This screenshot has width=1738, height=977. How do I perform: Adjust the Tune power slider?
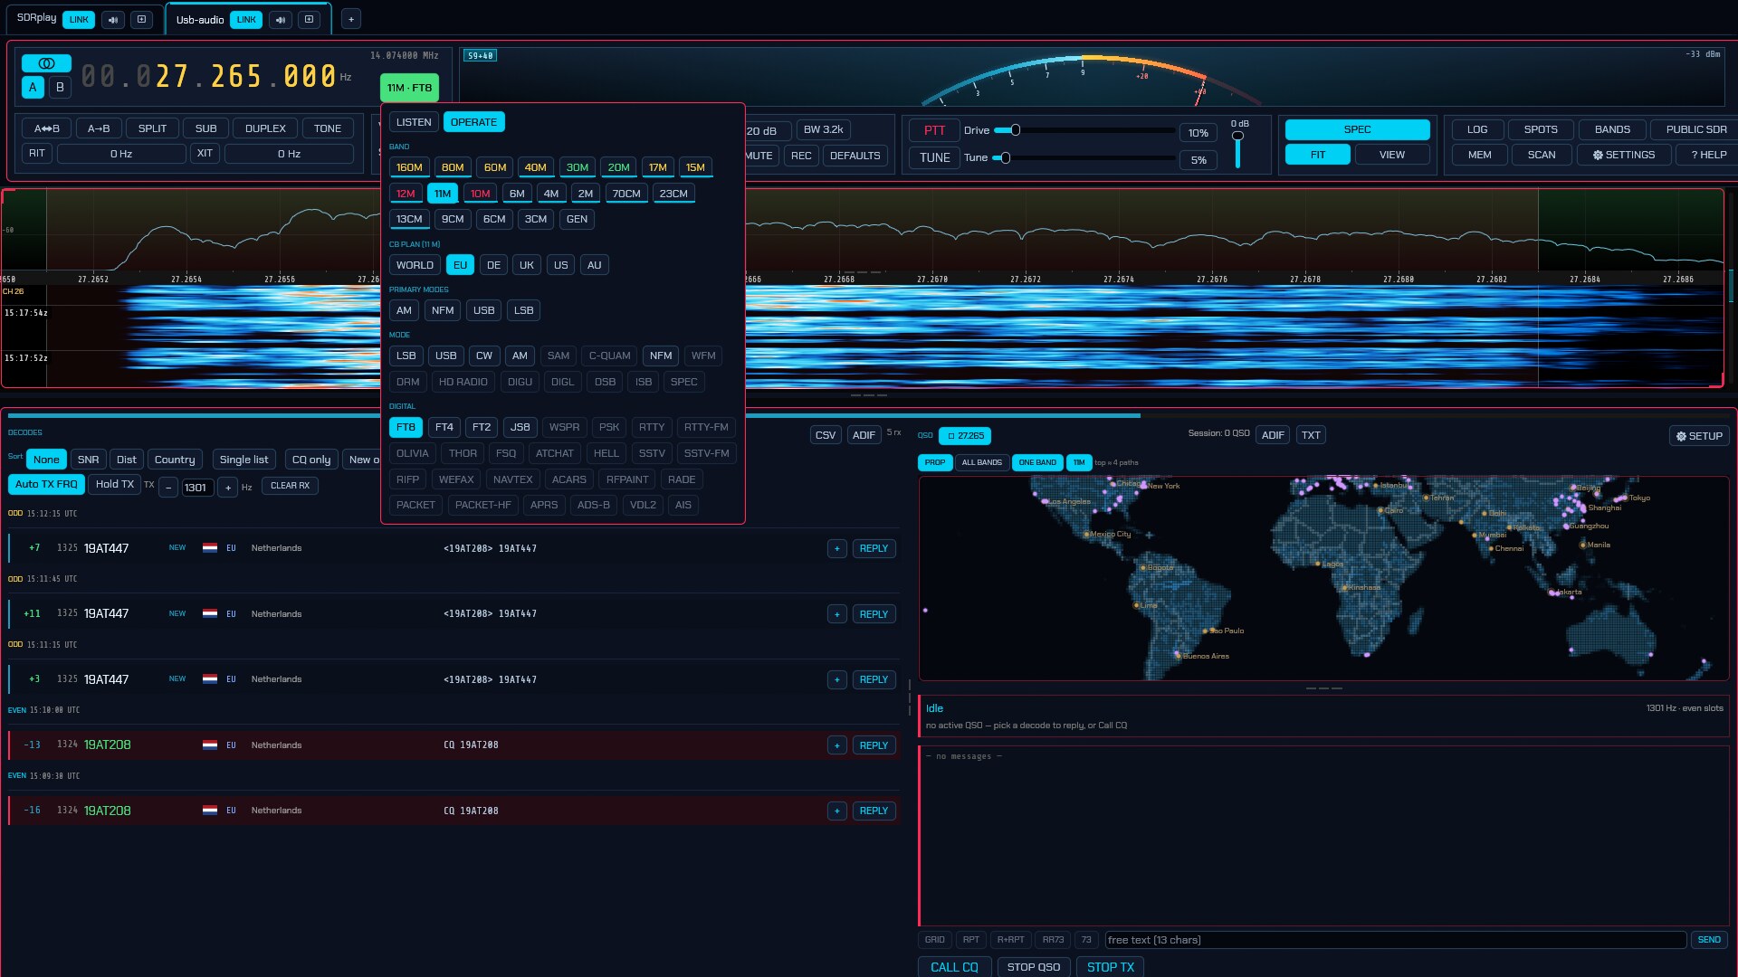pos(1084,158)
